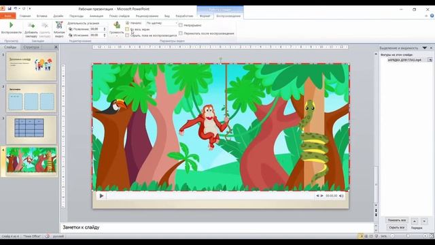Move selected object up in order
435x245 pixels.
415,221
